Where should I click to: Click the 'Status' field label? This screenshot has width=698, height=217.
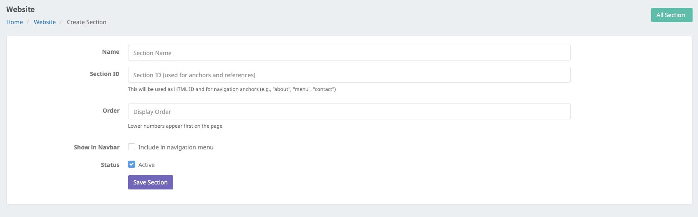110,165
